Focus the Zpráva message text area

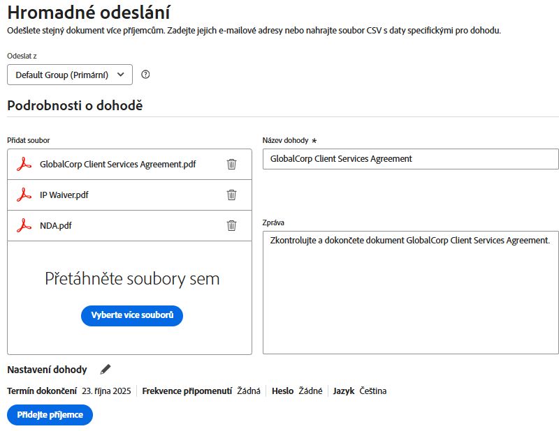(x=410, y=292)
